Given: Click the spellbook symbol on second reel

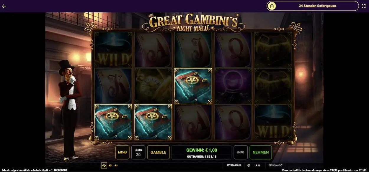Looking at the screenshot, I should pos(153,122).
